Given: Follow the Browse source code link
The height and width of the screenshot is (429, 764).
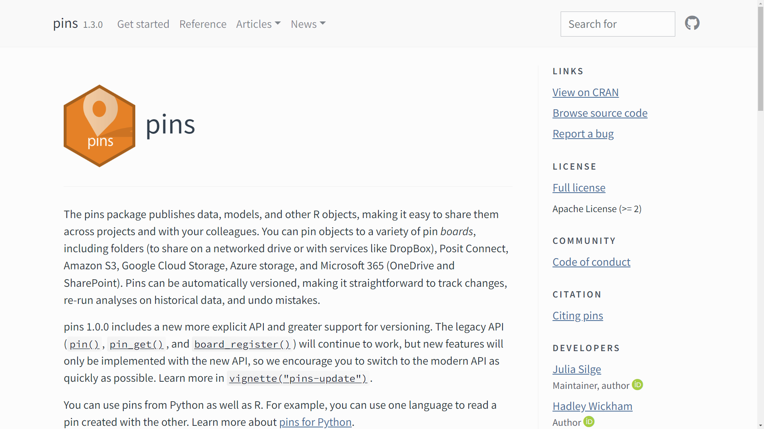Looking at the screenshot, I should (x=600, y=113).
